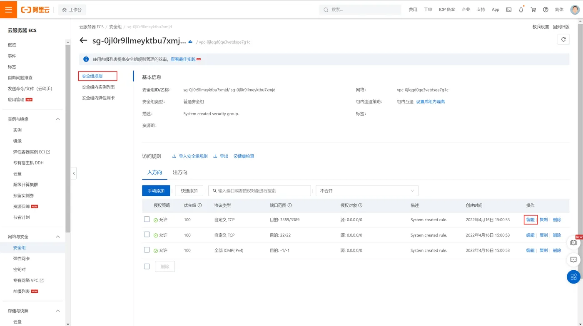Collapse the 网络与安全 sidebar section

pos(58,237)
